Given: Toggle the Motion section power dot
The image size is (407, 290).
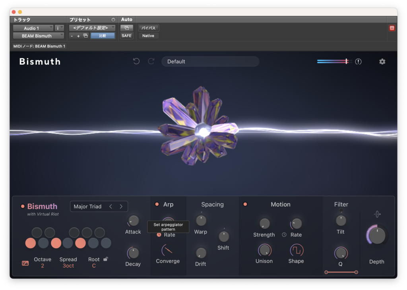Looking at the screenshot, I should pyautogui.click(x=245, y=205).
